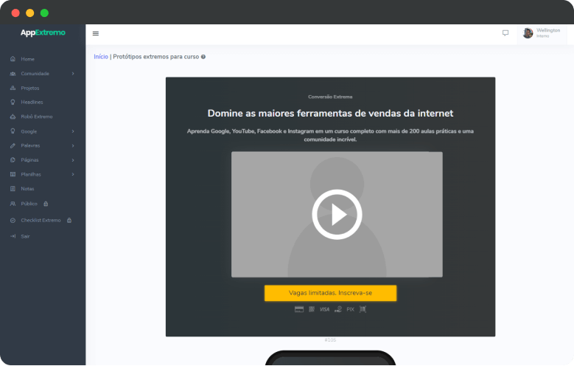Click the Início breadcrumb link

point(101,57)
